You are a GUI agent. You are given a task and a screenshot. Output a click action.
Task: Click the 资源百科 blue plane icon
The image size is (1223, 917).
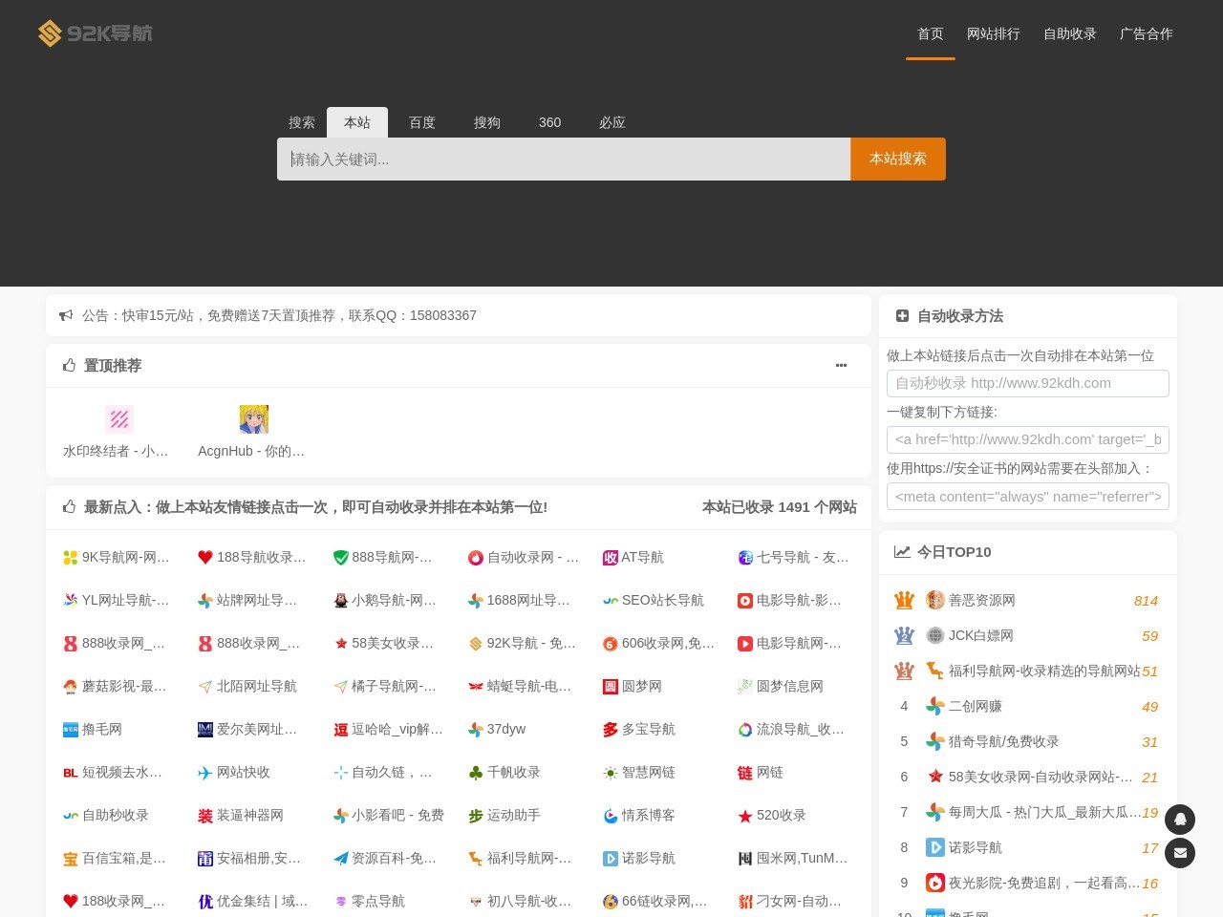click(x=340, y=858)
